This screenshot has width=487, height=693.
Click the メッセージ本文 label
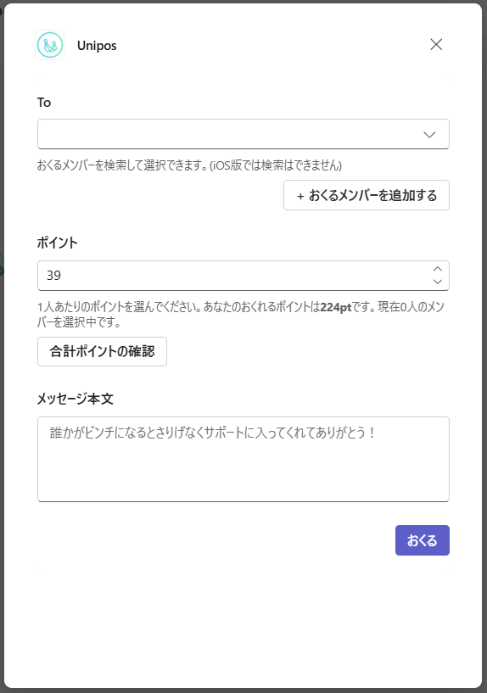pyautogui.click(x=76, y=399)
